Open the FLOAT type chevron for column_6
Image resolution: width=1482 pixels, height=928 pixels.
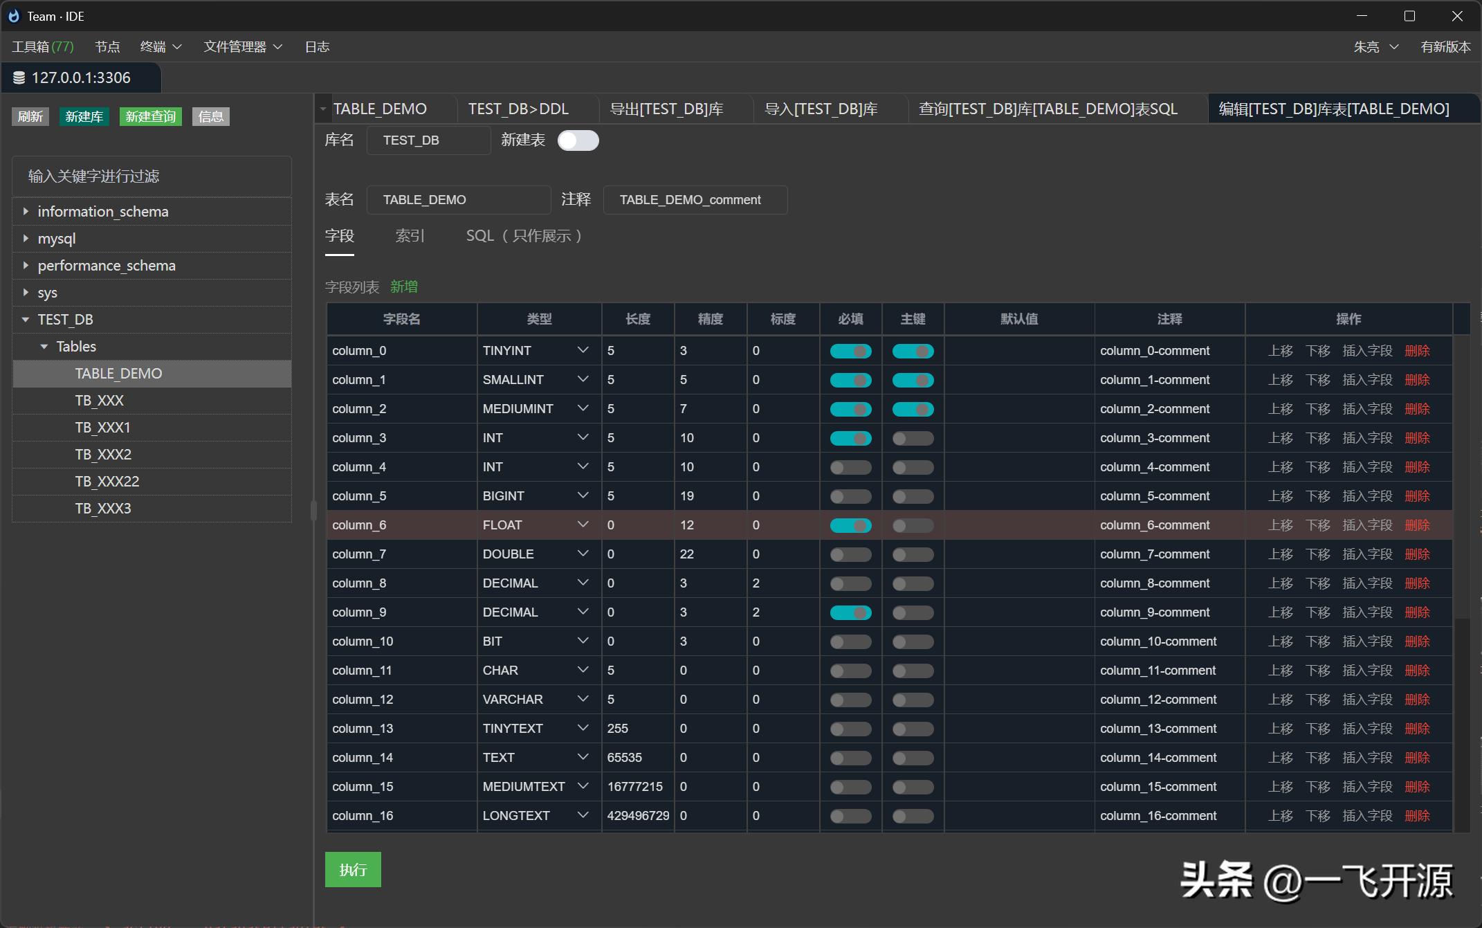583,525
